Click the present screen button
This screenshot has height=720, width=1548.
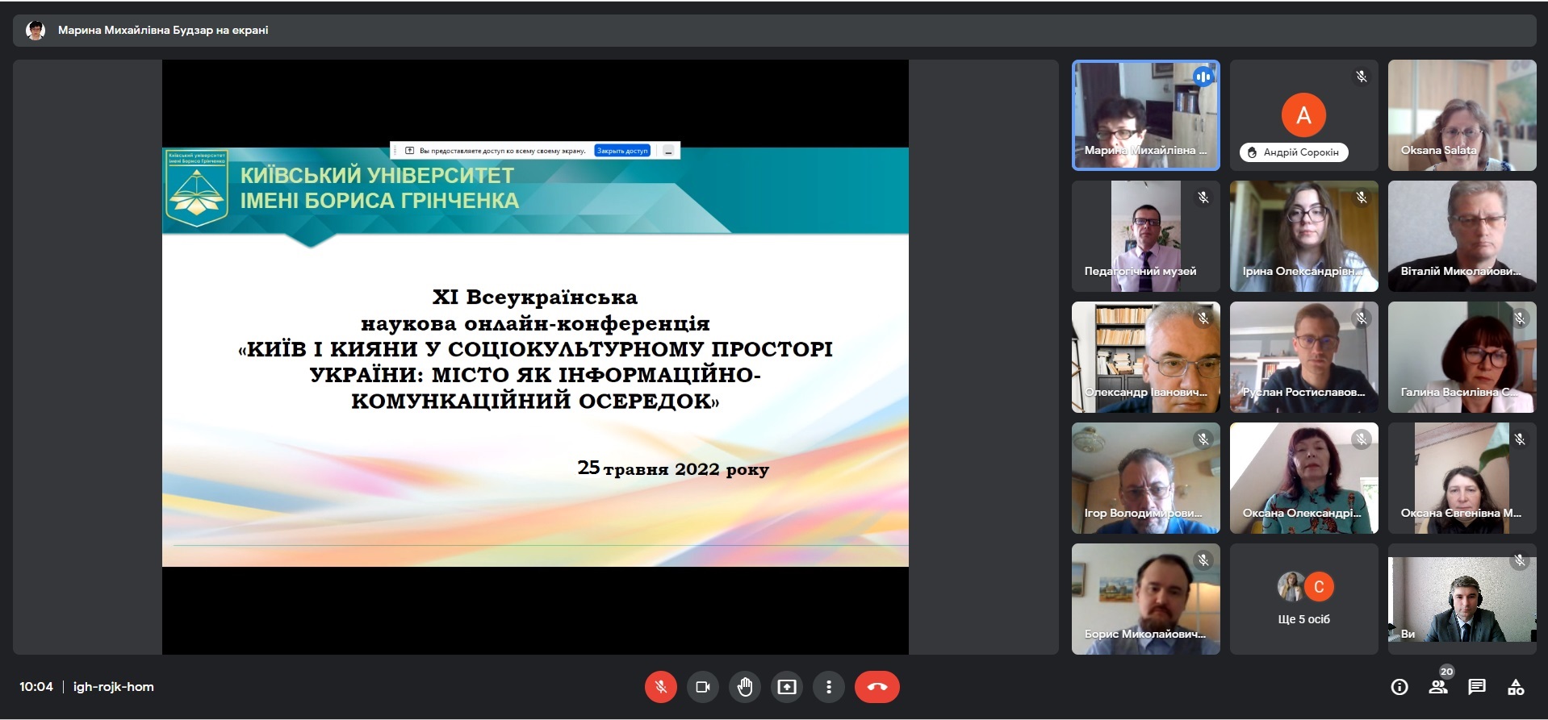[x=786, y=687]
